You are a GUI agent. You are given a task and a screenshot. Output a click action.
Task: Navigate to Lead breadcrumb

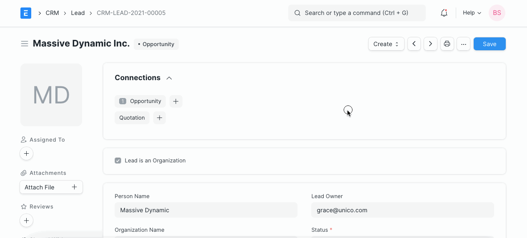(x=78, y=13)
